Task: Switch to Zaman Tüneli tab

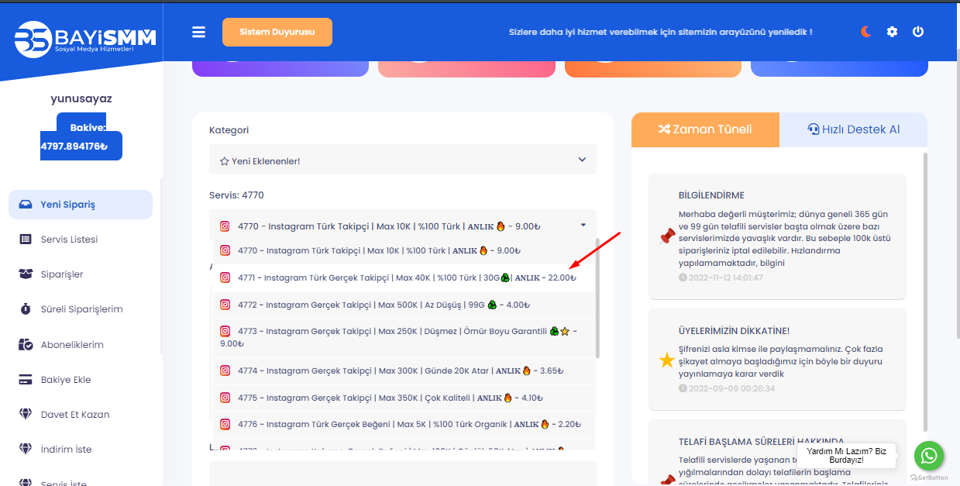Action: click(705, 129)
